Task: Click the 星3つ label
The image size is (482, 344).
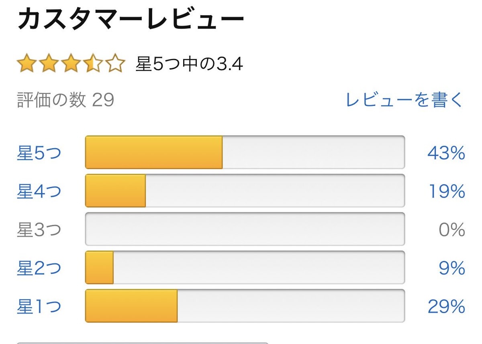Action: (39, 230)
